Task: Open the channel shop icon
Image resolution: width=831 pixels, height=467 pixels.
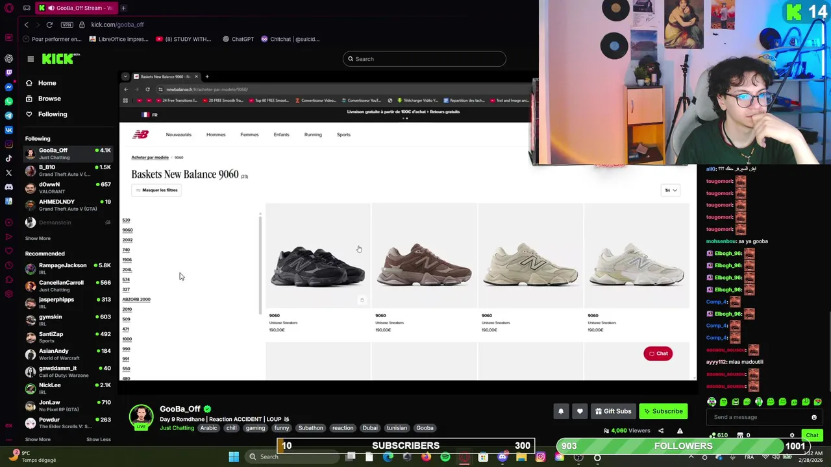Action: [740, 435]
